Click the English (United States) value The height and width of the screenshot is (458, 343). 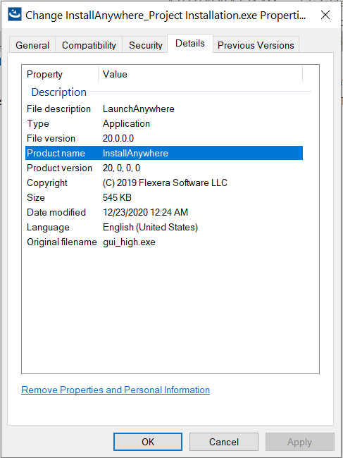150,228
